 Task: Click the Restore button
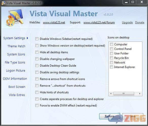(x=109, y=116)
